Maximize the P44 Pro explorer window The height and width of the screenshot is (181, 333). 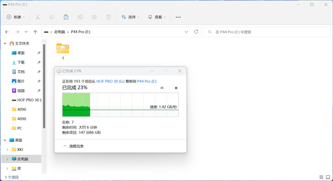pyautogui.click(x=312, y=5)
